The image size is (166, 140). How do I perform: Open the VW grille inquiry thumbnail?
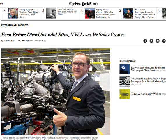(x=125, y=81)
